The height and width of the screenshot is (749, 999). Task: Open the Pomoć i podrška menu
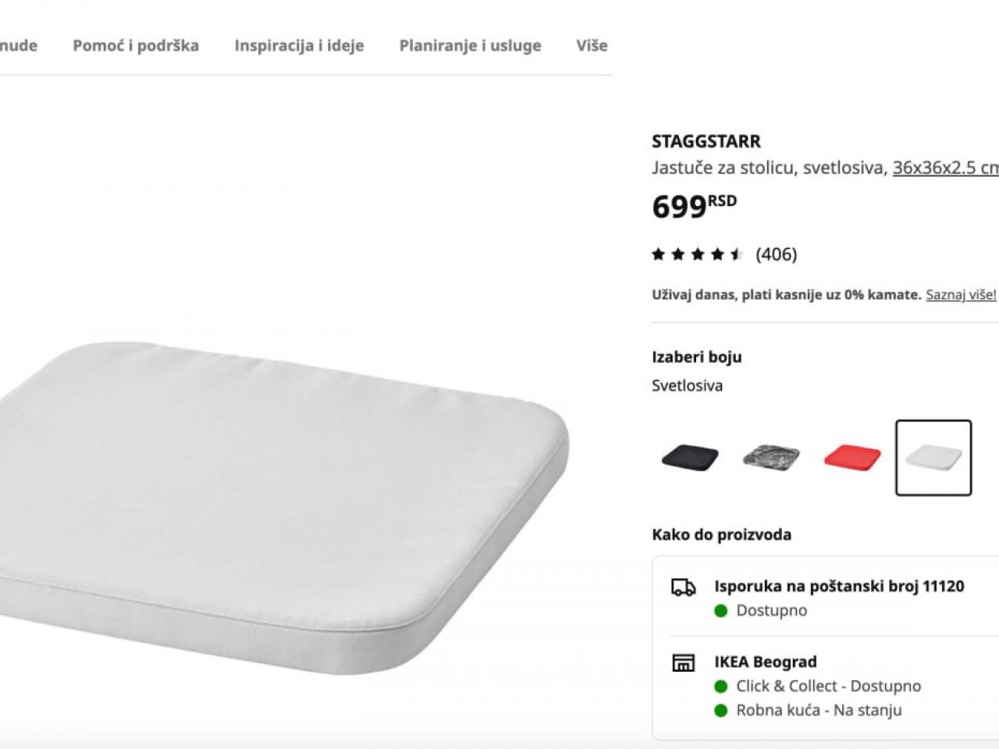(x=136, y=45)
